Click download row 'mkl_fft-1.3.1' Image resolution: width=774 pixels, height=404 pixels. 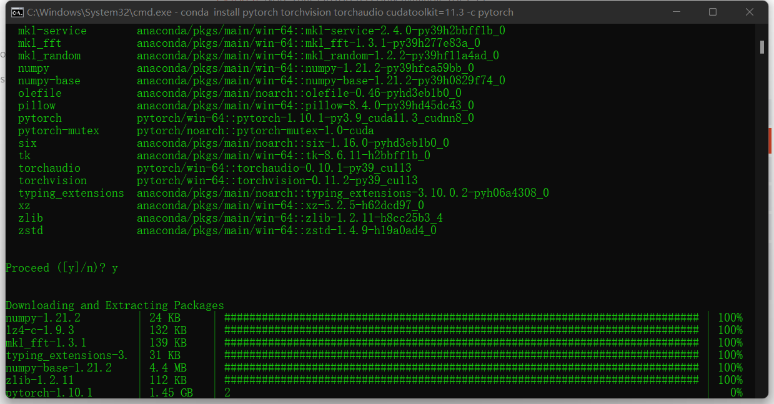pos(374,343)
